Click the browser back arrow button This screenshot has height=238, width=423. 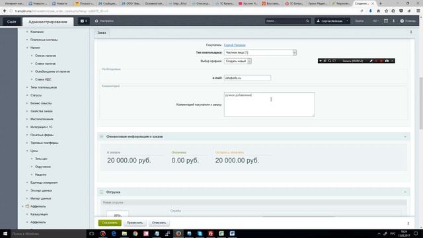click(x=5, y=11)
